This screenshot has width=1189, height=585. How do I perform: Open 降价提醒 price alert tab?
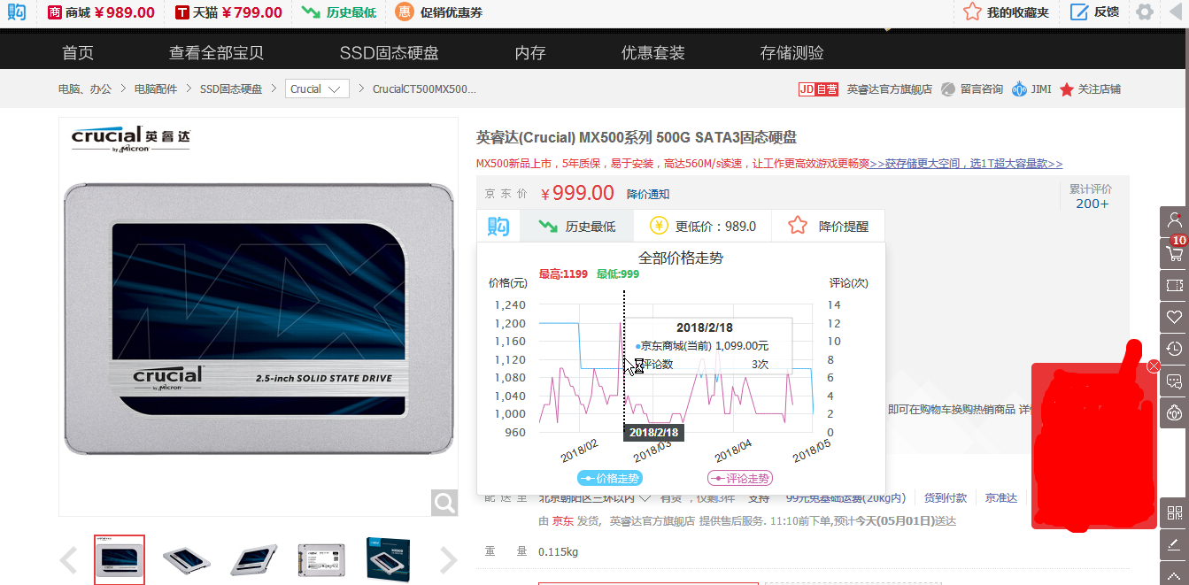pyautogui.click(x=829, y=227)
